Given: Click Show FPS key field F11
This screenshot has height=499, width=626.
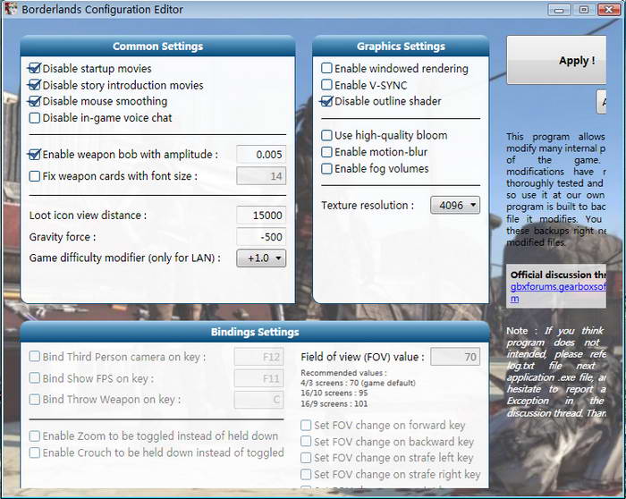Looking at the screenshot, I should [259, 378].
